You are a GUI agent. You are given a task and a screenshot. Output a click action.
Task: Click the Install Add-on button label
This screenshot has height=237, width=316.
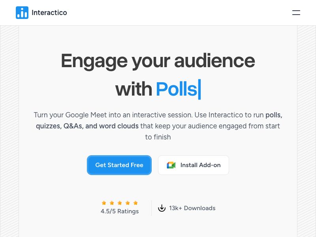200,165
